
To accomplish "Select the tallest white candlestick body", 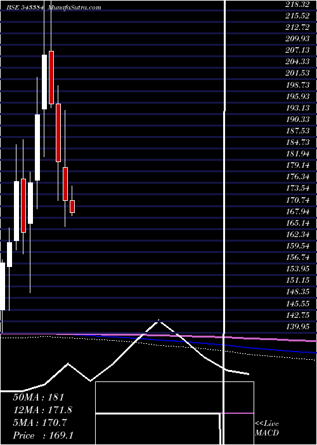I will [x=37, y=147].
